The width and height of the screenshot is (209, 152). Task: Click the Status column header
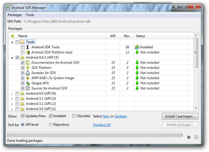(161, 36)
